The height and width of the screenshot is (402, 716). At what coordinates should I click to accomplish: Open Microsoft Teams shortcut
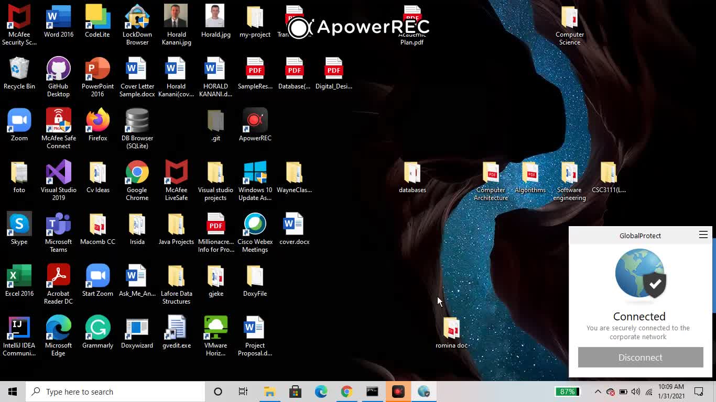pos(59,232)
